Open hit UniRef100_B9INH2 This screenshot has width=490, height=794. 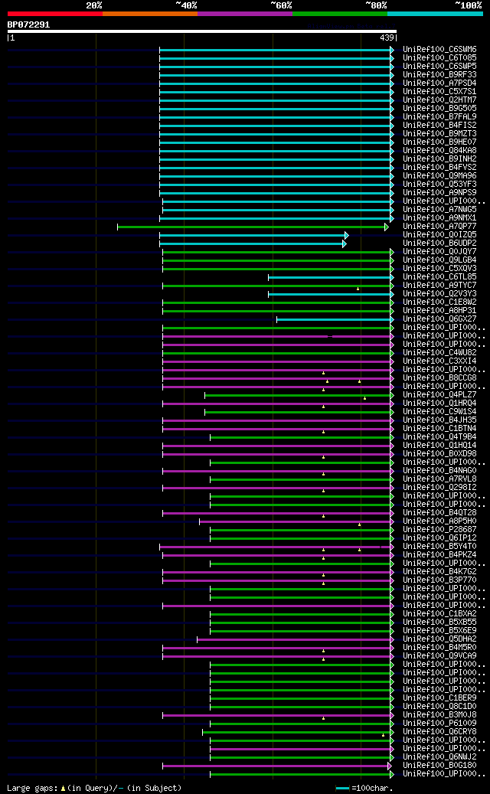coord(440,159)
